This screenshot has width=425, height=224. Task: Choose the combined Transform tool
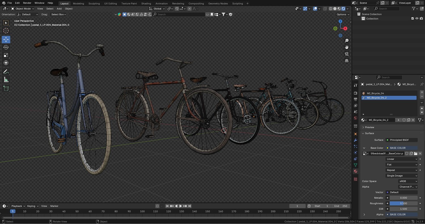pos(6,63)
